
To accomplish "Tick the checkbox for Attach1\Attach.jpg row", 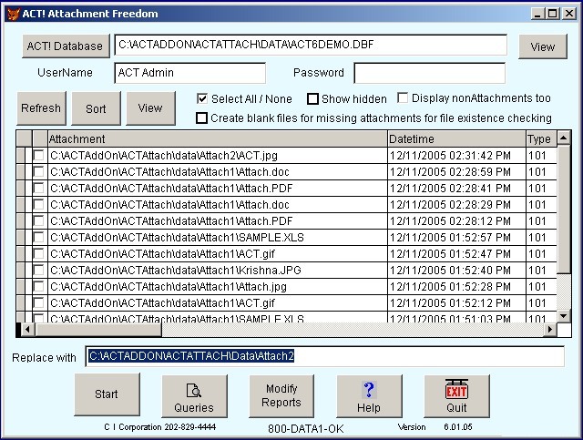I will pos(38,286).
